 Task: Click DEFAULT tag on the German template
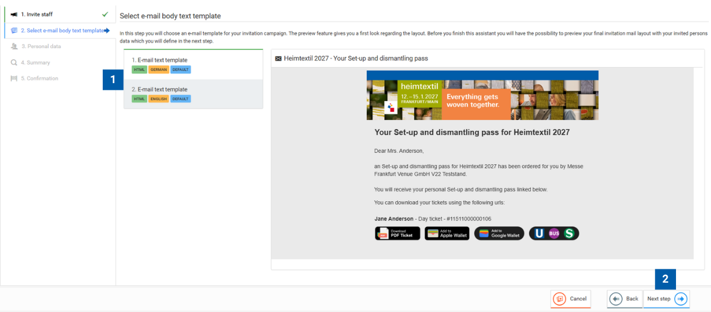pos(181,70)
